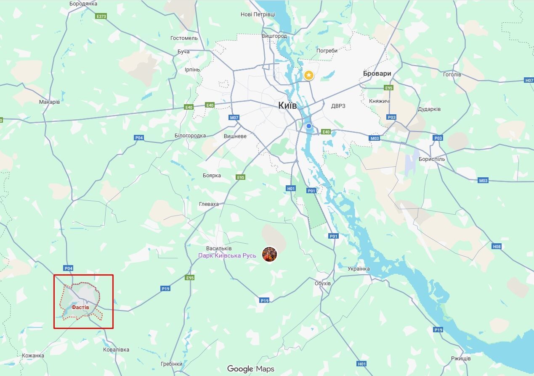Viewport: 534px width, 376px height.
Task: Click the E373 road shield near Бородянка
Action: [x=101, y=16]
